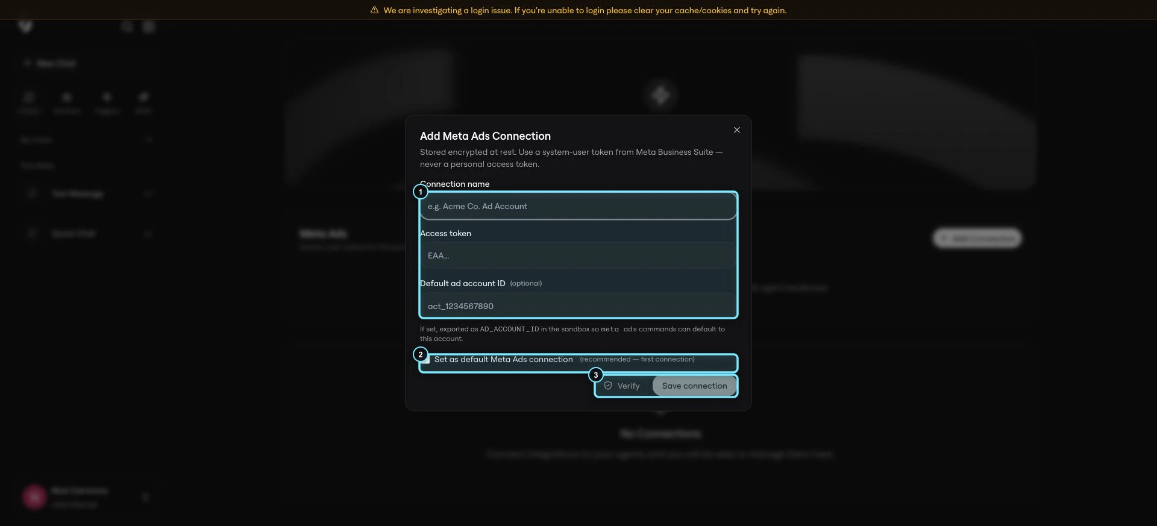The width and height of the screenshot is (1157, 526).
Task: Click into the Access token field
Action: (578, 256)
